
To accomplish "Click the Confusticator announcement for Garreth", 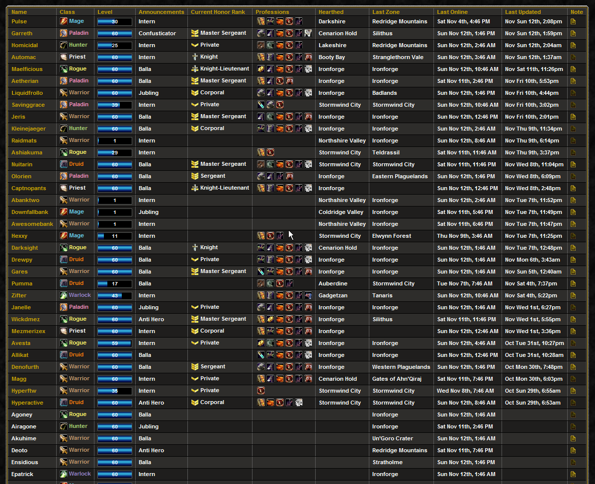I will (x=157, y=33).
